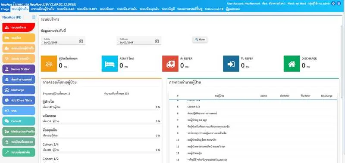The height and width of the screenshot is (163, 345).
Task: Click Cohort 3/4 heading in occupancy list
Action: 50,145
